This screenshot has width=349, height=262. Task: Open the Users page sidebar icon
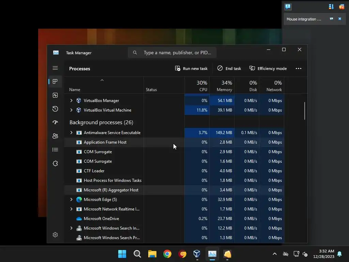[55, 136]
